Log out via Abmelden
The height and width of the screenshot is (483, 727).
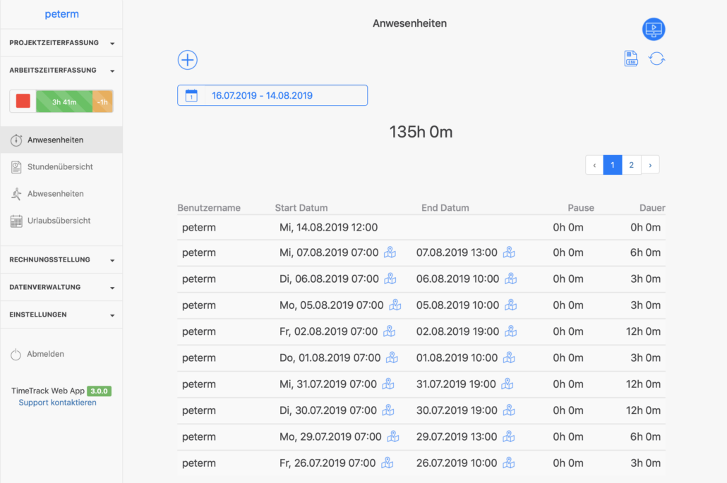click(37, 354)
